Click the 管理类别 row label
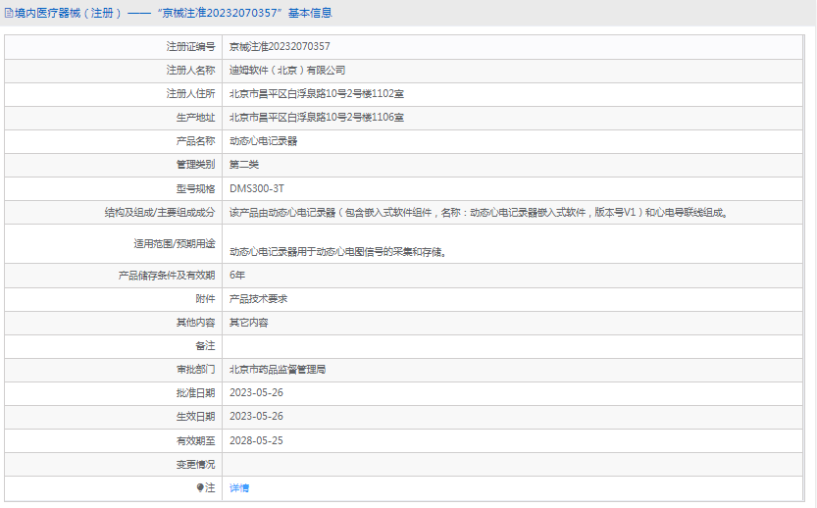Screen dimensions: 817x508 coord(195,165)
